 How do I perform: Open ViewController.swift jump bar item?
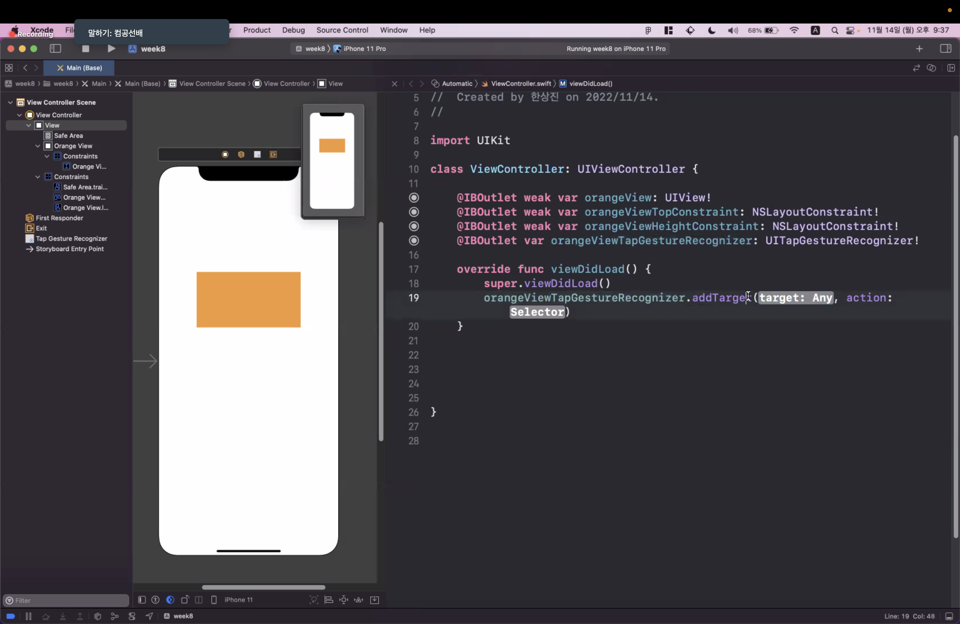point(516,84)
